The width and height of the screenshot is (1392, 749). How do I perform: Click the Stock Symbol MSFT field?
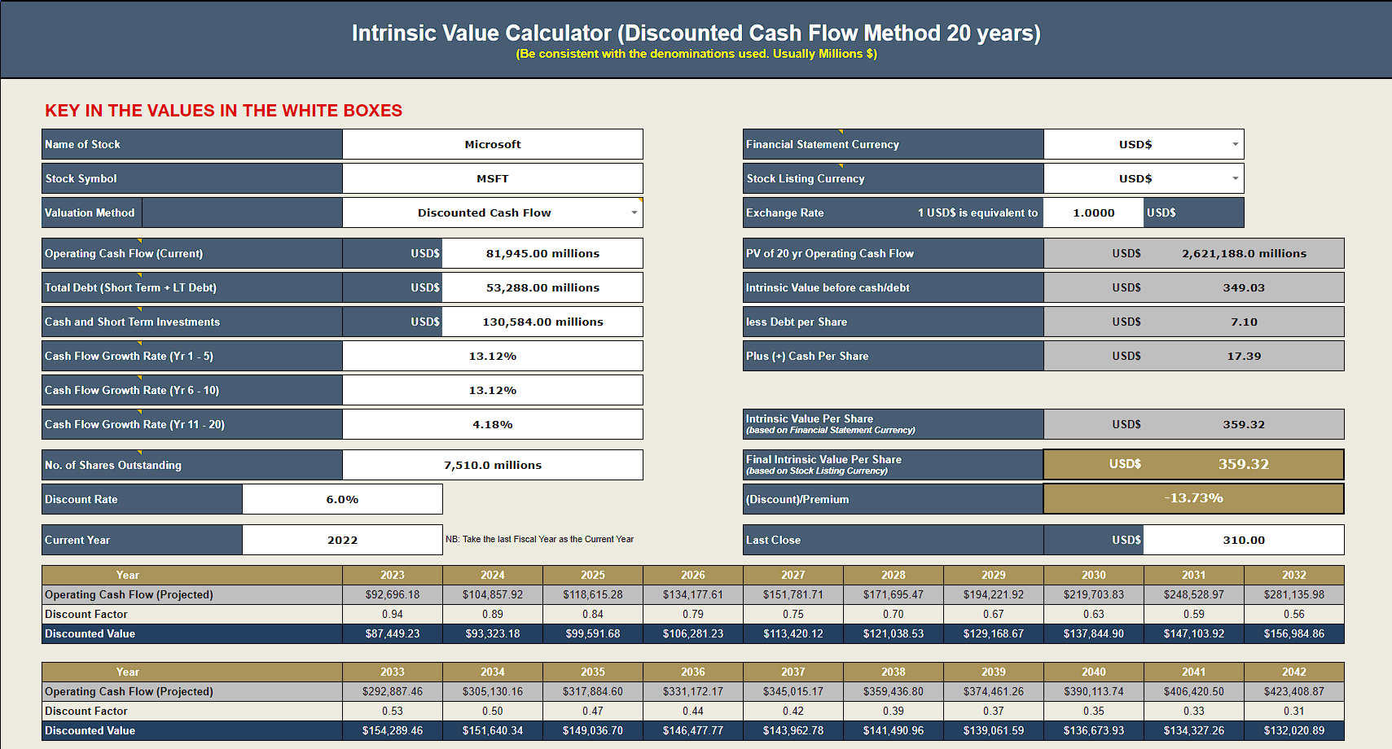pyautogui.click(x=493, y=178)
